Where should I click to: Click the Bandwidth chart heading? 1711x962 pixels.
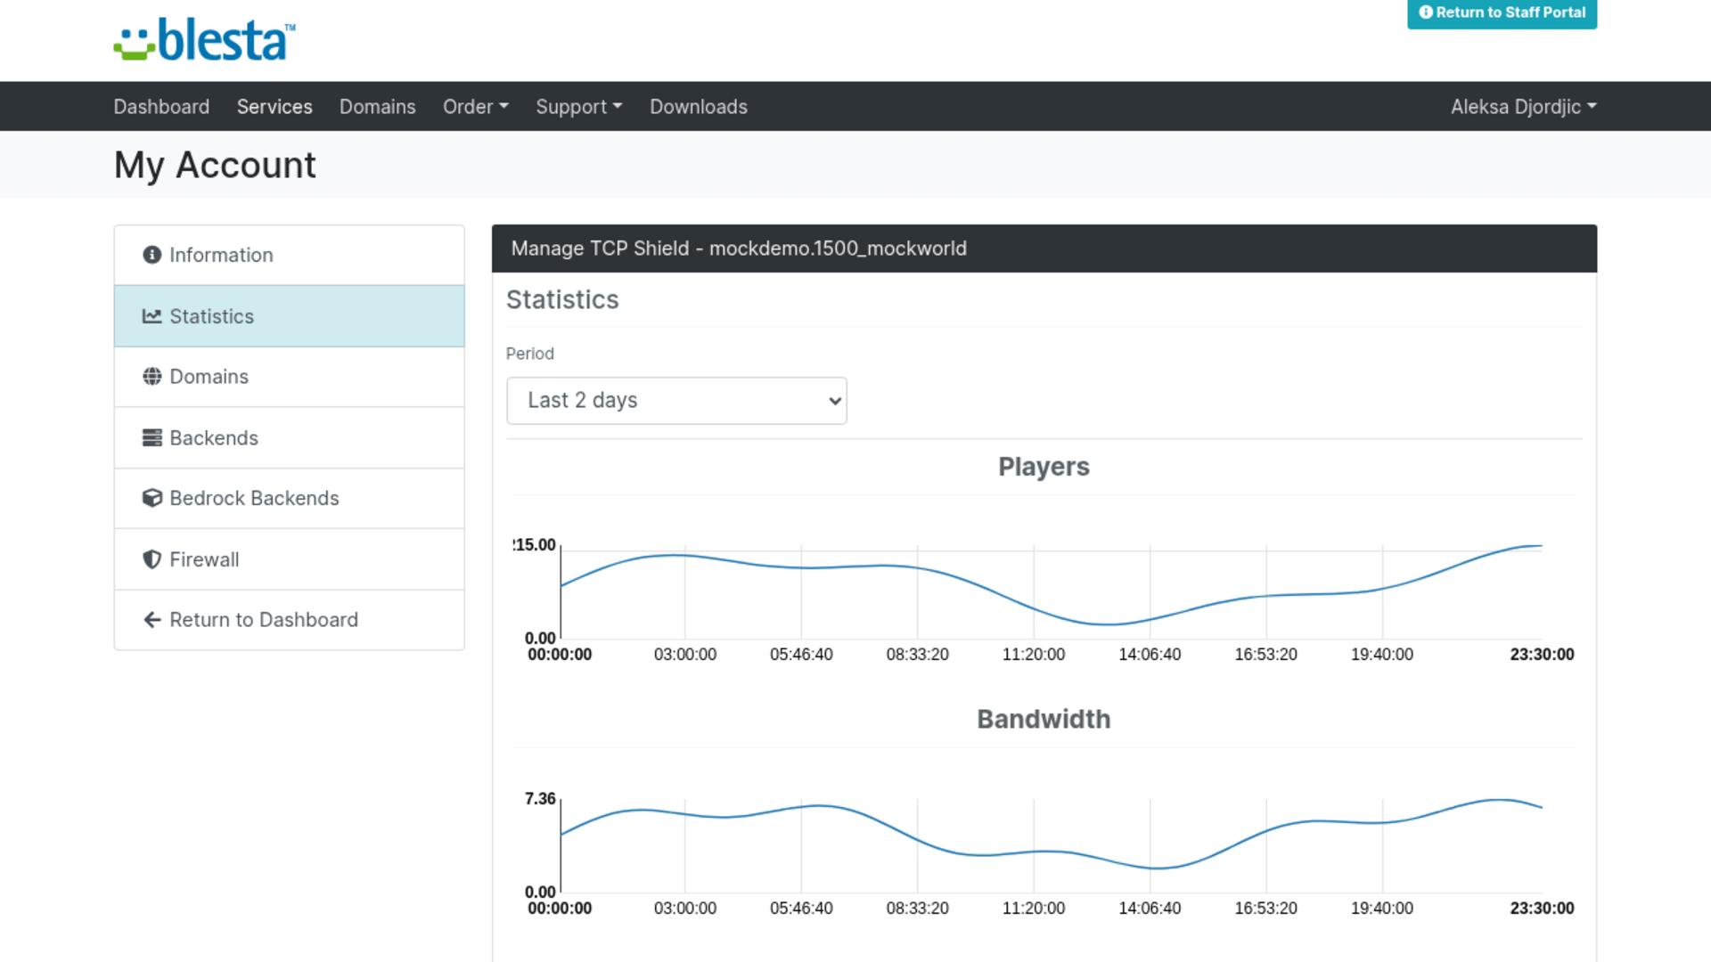coord(1044,720)
